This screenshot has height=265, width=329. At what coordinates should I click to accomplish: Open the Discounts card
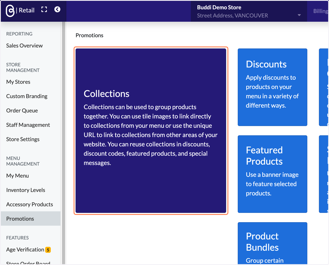coord(273,87)
